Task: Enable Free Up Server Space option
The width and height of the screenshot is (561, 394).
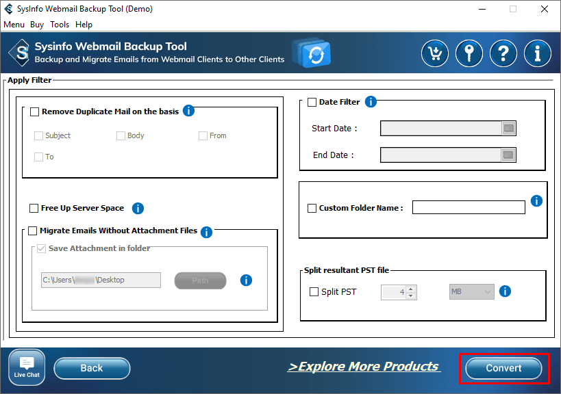Action: coord(34,208)
